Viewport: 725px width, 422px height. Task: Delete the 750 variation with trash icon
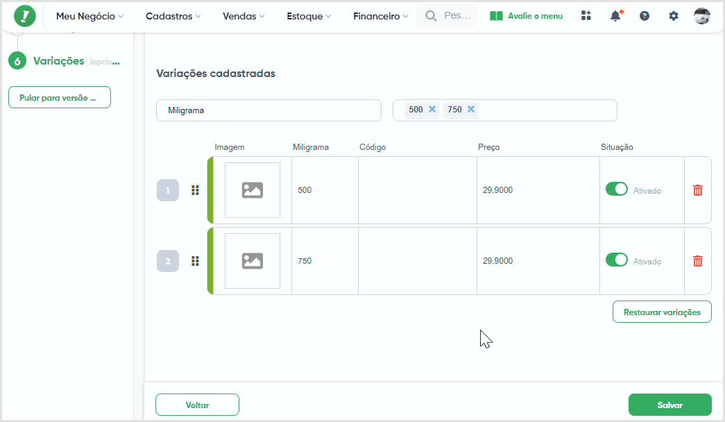coord(698,261)
